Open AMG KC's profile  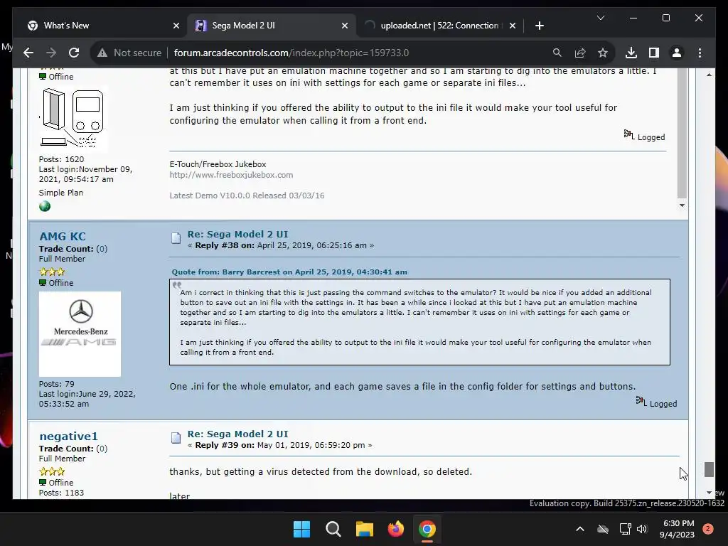click(x=63, y=236)
